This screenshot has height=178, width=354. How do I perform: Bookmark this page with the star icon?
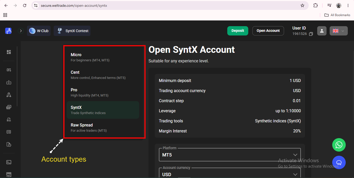[x=302, y=6]
